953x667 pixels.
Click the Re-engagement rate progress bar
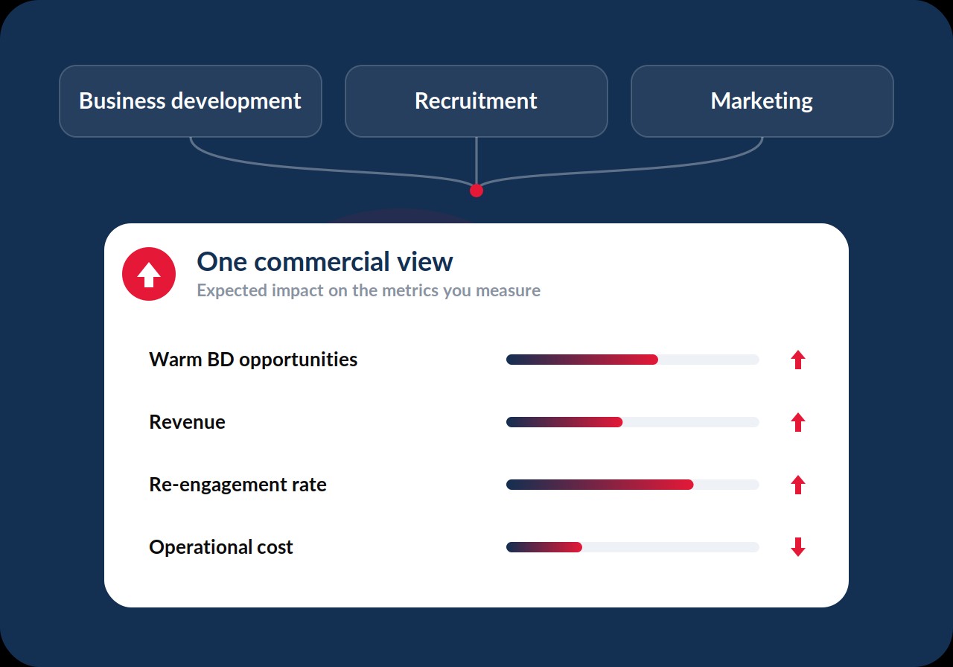[x=633, y=485]
